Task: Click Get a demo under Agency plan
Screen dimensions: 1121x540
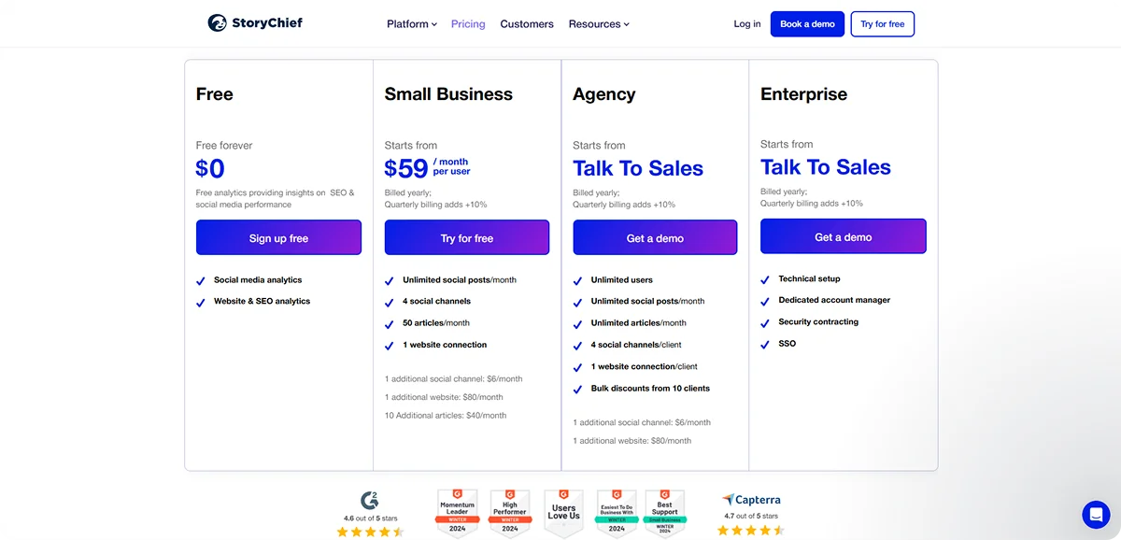Action: tap(654, 237)
